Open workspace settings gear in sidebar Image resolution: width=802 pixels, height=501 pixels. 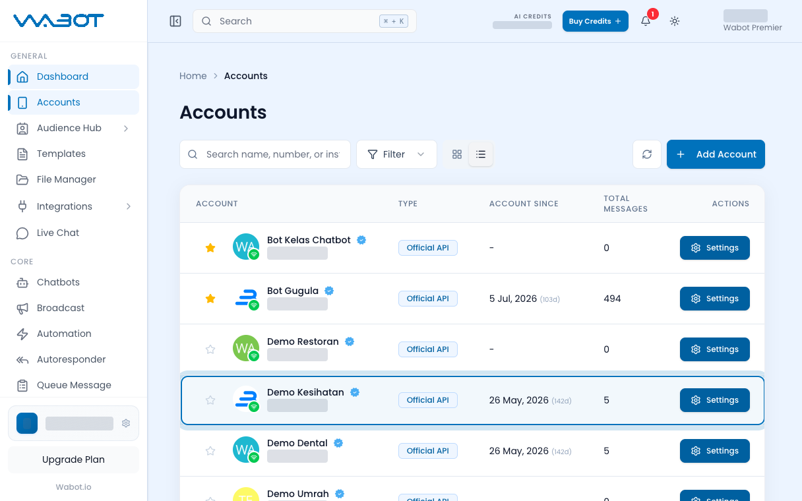pyautogui.click(x=126, y=423)
